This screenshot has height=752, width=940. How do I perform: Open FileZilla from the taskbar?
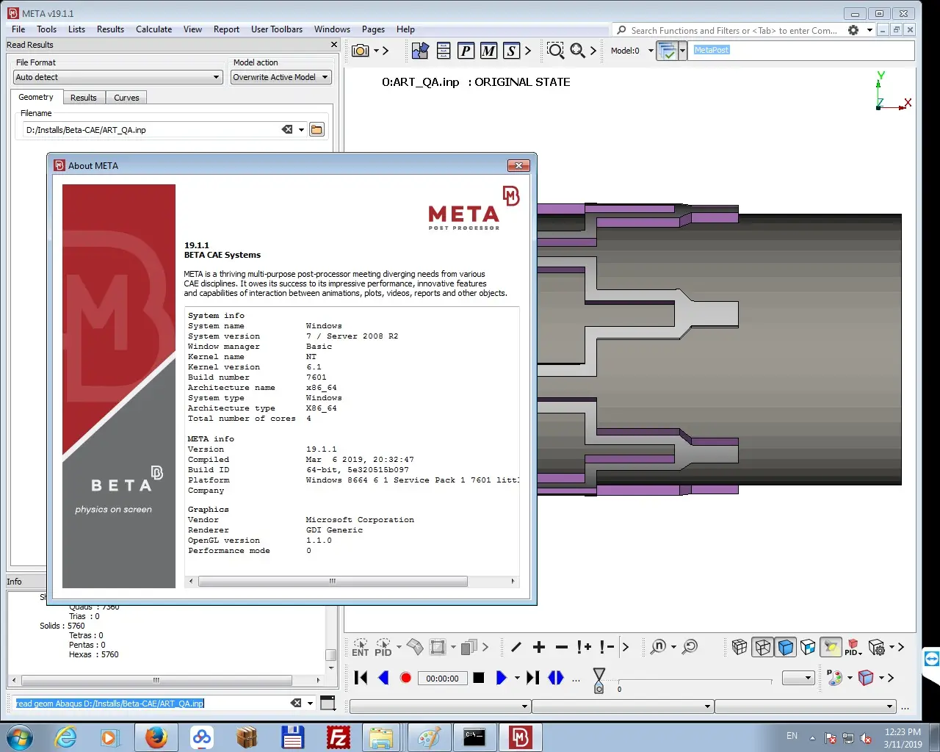tap(338, 737)
